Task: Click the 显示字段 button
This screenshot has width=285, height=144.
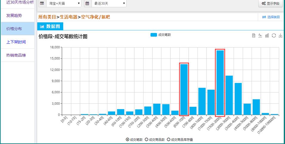Action: coord(270,4)
